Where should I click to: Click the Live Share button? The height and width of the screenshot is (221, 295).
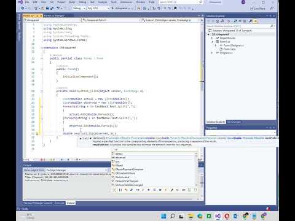(258, 9)
